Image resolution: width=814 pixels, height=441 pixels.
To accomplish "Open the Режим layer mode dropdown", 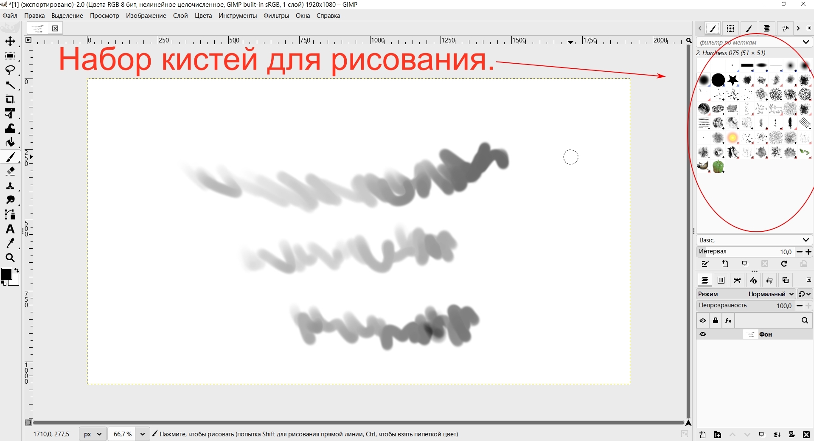I will (770, 294).
